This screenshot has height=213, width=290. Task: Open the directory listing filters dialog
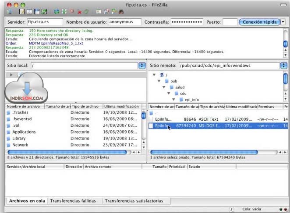[x=99, y=12]
